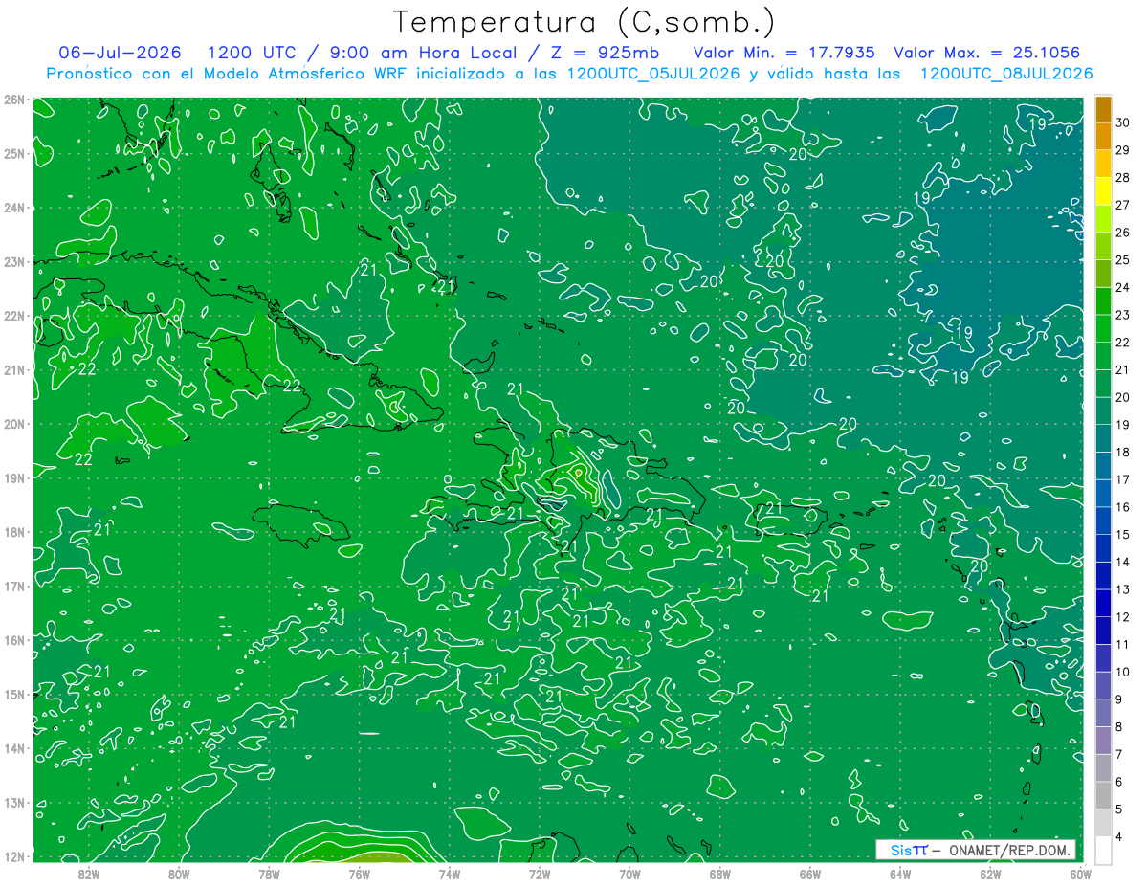
Task: Click the longitude axis label "78W"
Action: [x=269, y=874]
